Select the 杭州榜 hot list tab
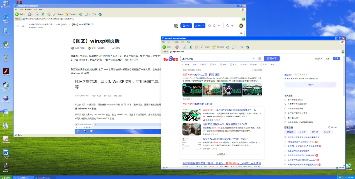 pos(302,132)
